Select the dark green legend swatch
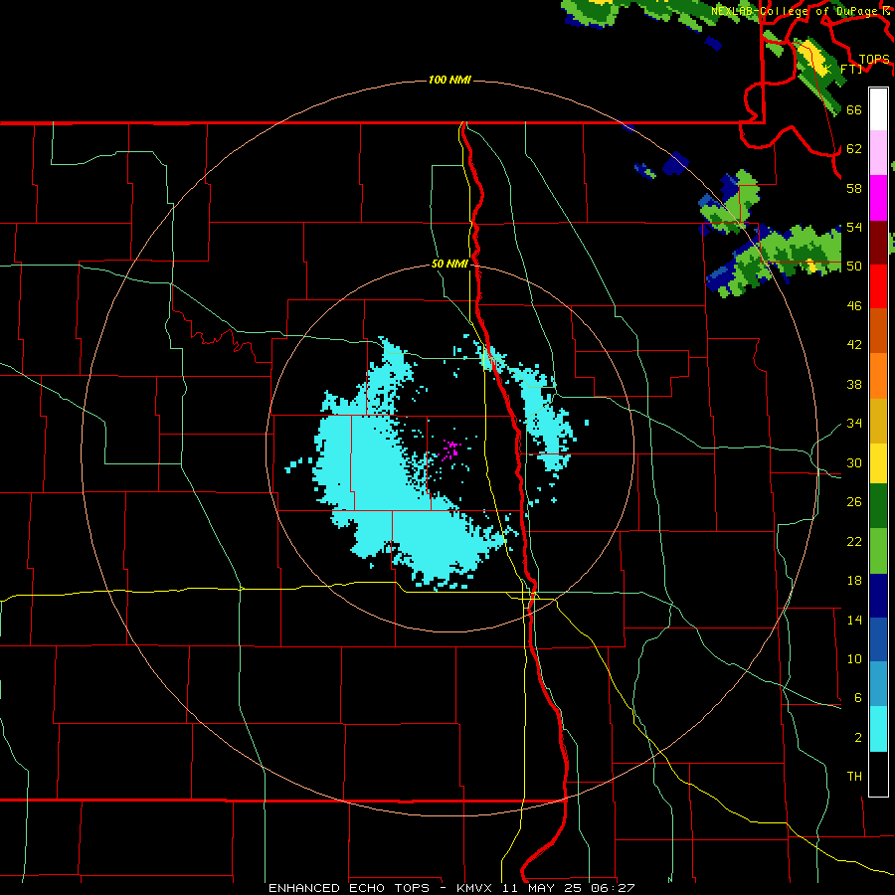The image size is (895, 895). click(878, 506)
